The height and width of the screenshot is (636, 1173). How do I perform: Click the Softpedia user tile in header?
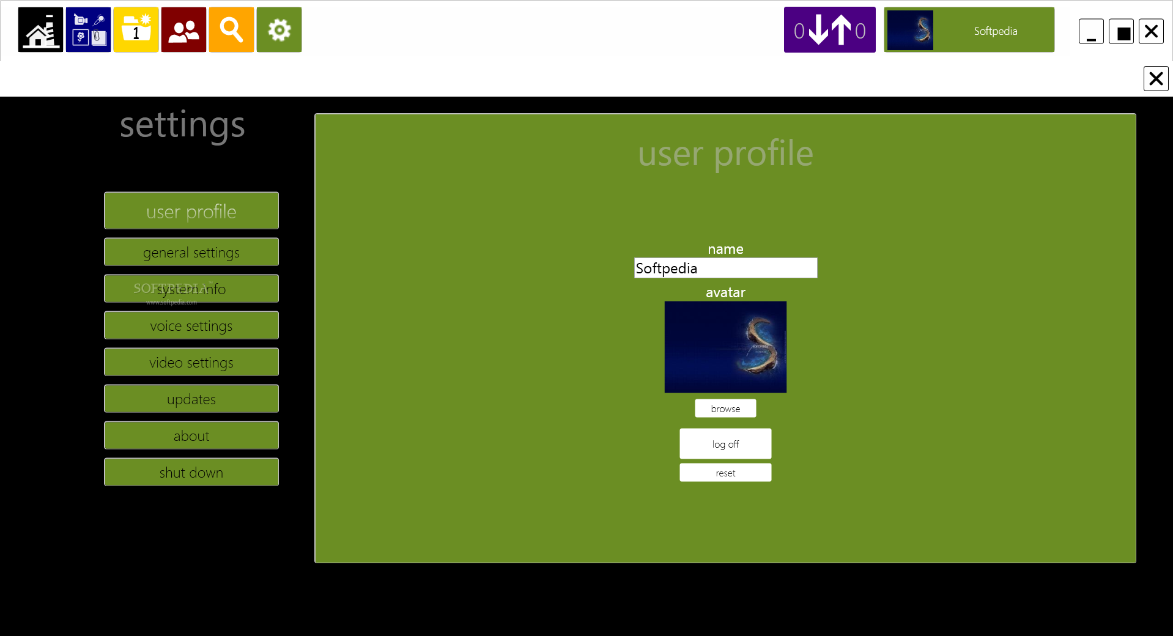(x=969, y=30)
